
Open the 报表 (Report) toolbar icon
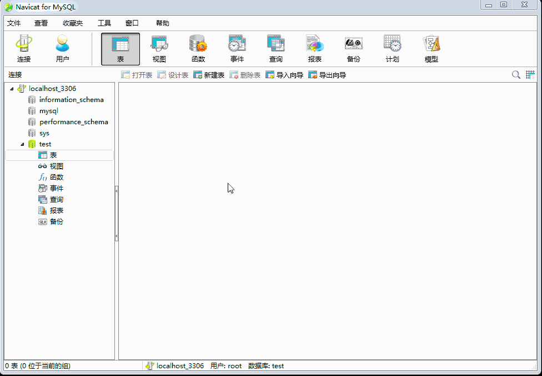pyautogui.click(x=315, y=49)
